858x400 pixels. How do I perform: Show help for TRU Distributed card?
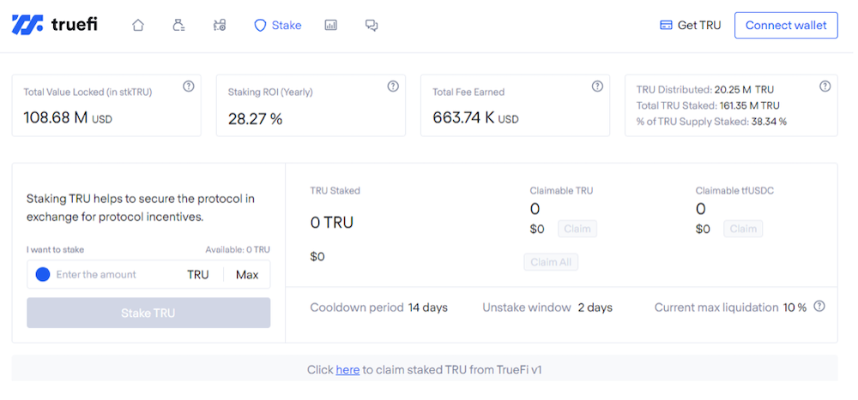pos(825,87)
